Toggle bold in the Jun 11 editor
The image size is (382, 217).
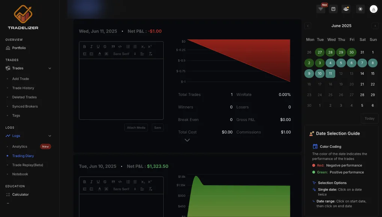(85, 47)
